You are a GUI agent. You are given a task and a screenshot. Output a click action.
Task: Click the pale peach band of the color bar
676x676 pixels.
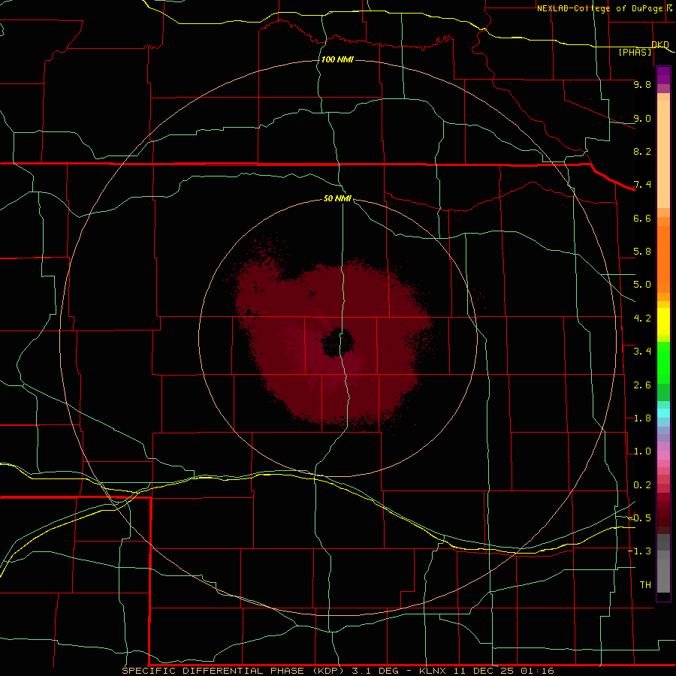pos(663,154)
